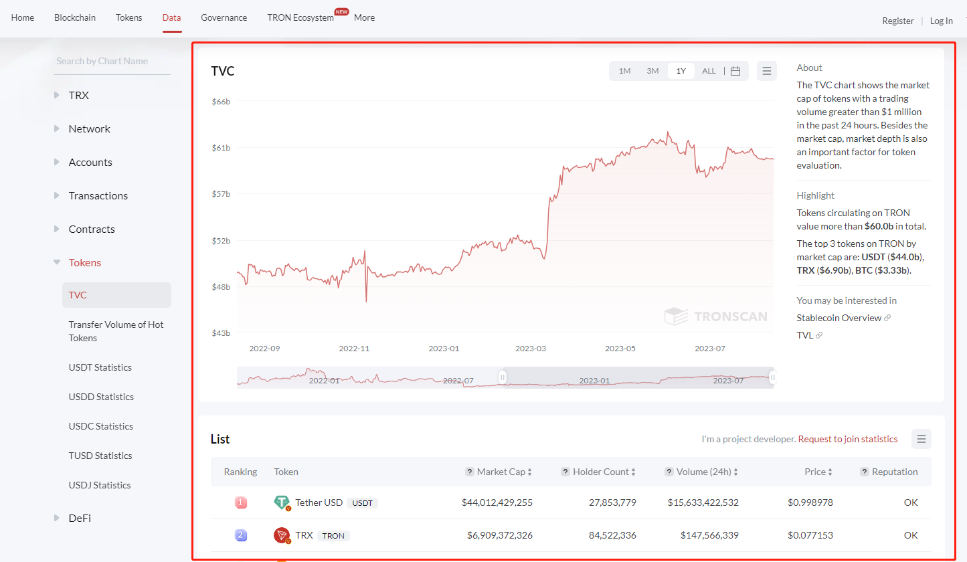Screen dimensions: 967x562
Task: Sort the list by Volume (24h) arrows
Action: 736,472
